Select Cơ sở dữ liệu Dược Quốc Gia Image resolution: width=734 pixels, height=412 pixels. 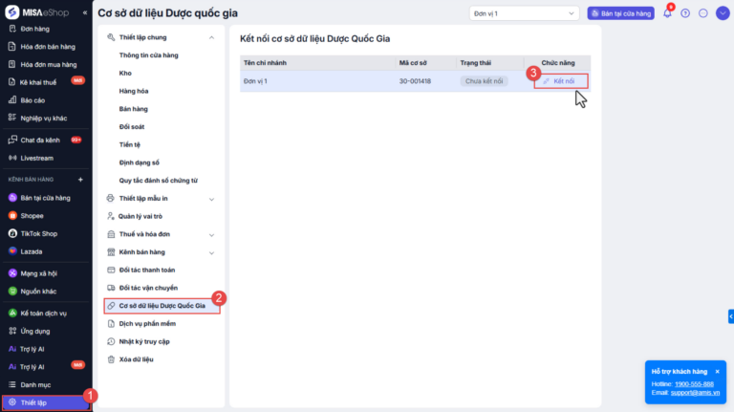pyautogui.click(x=162, y=306)
